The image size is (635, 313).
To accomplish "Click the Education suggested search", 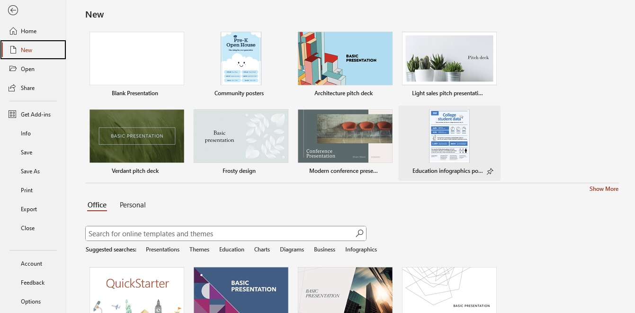I will [x=232, y=250].
